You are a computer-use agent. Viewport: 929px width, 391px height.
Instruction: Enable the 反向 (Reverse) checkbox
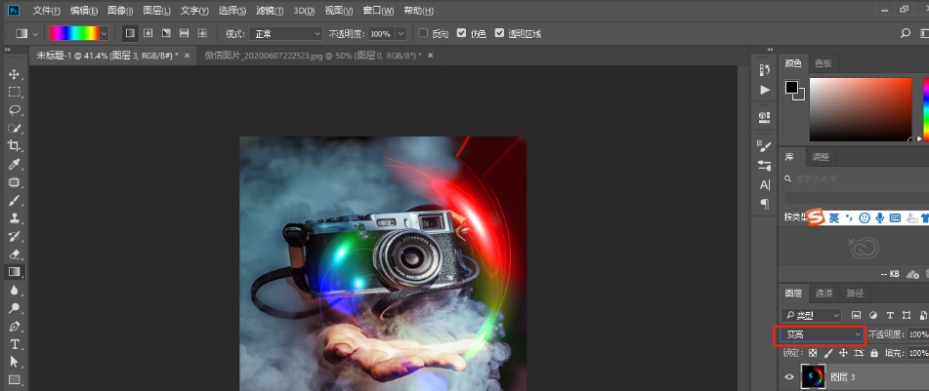(x=423, y=33)
